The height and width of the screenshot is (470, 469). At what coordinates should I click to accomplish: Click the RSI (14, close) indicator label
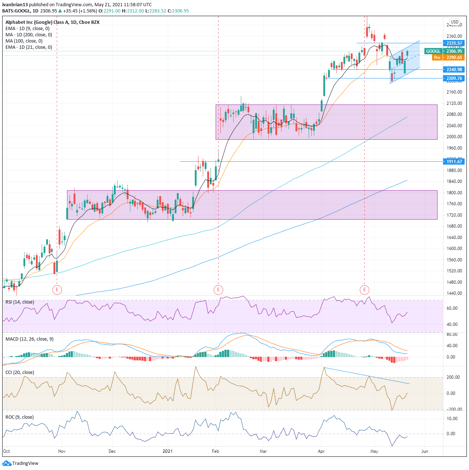(20, 302)
